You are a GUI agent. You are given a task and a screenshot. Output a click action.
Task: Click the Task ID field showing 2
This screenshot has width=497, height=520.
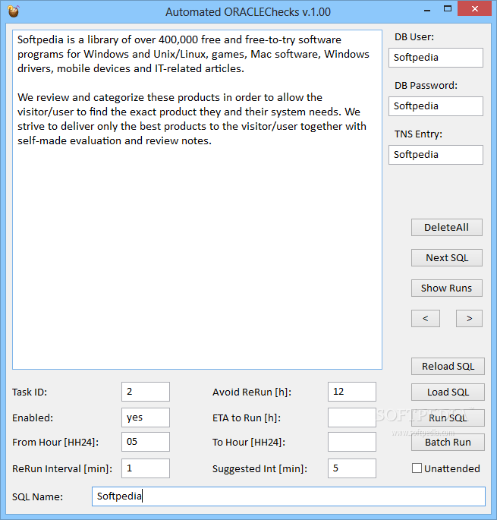click(x=146, y=392)
